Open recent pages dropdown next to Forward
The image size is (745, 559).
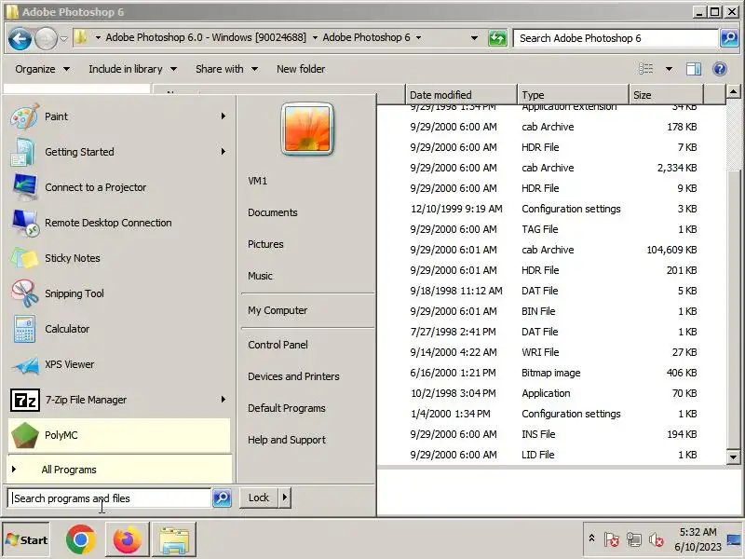(63, 38)
